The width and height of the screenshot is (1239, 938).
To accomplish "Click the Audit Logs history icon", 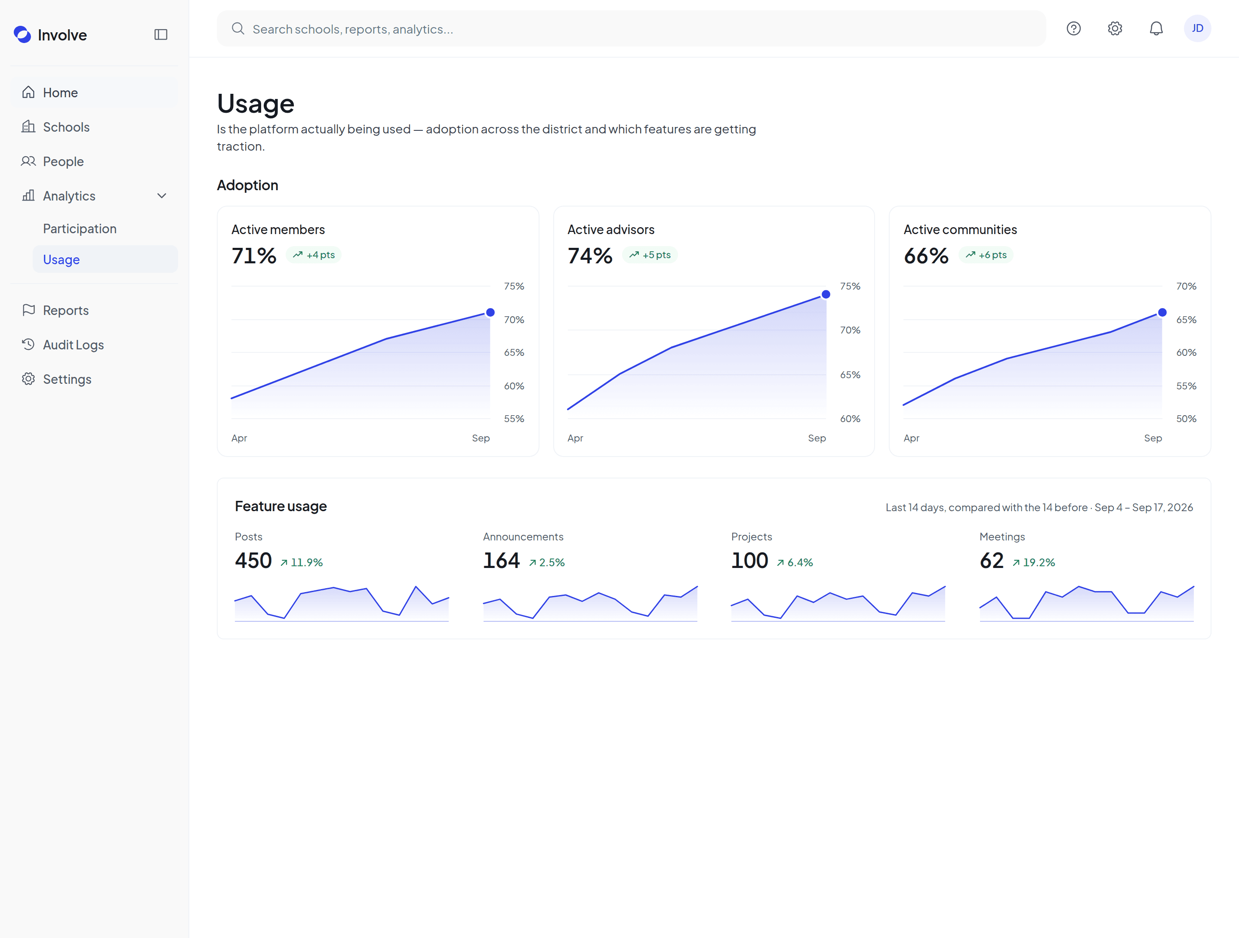I will 28,345.
